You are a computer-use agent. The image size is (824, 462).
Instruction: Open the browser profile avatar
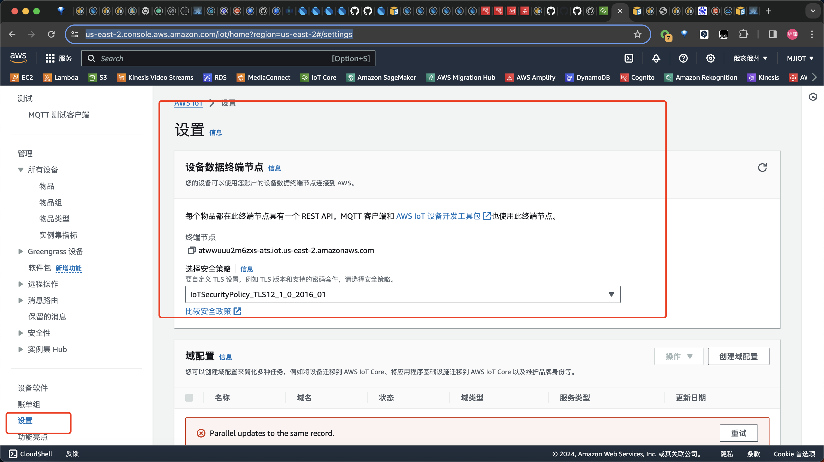click(792, 34)
